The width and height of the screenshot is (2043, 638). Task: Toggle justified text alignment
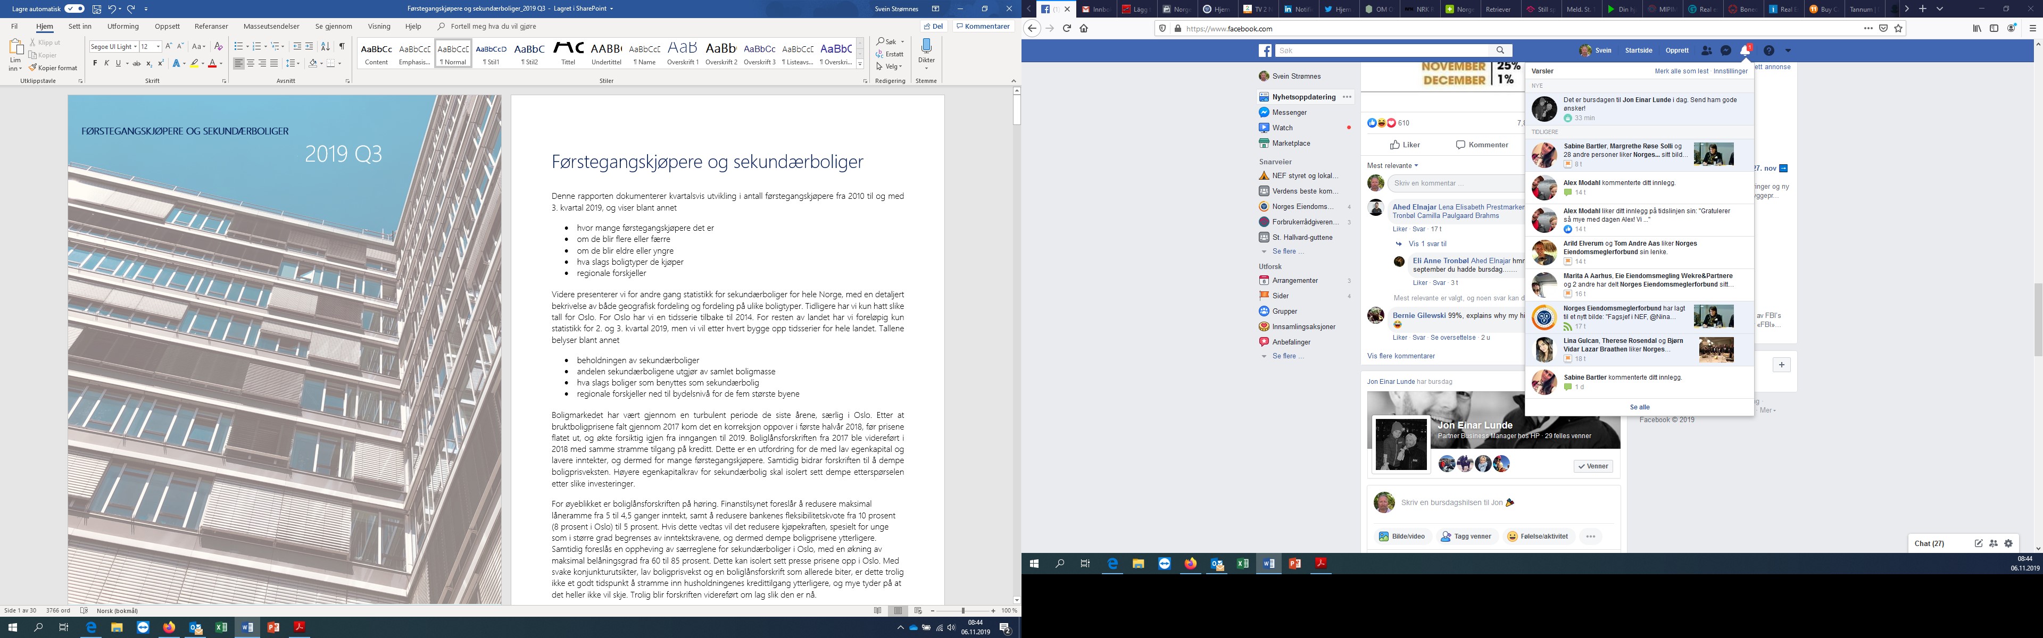[273, 63]
